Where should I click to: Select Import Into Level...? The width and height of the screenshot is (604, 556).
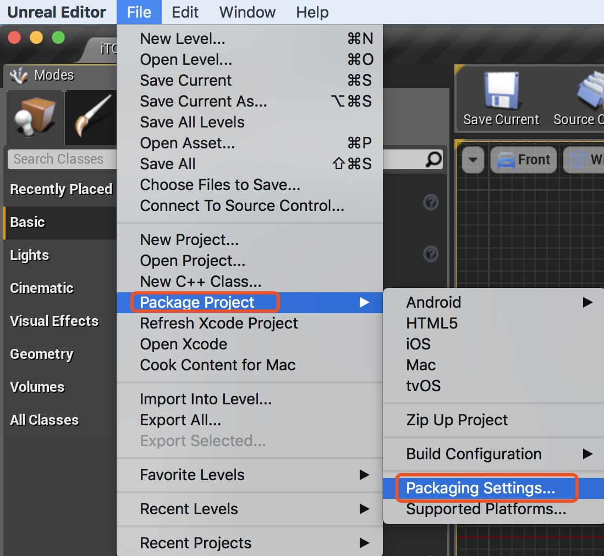(250, 399)
